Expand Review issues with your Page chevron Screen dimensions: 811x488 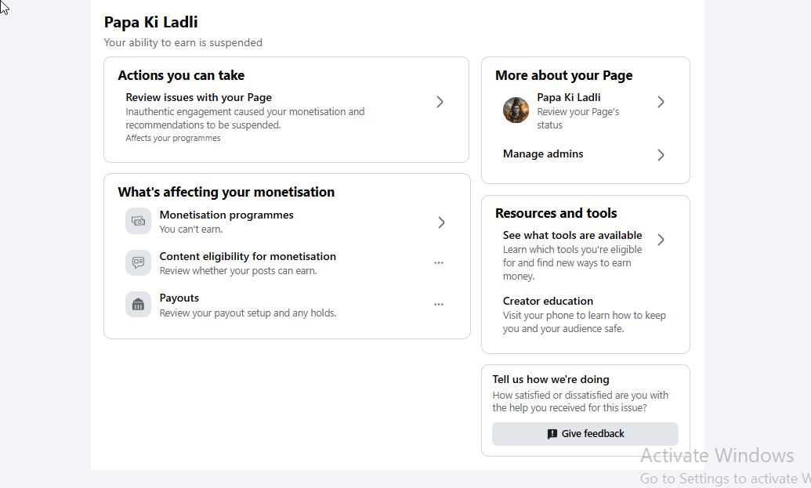click(x=440, y=102)
